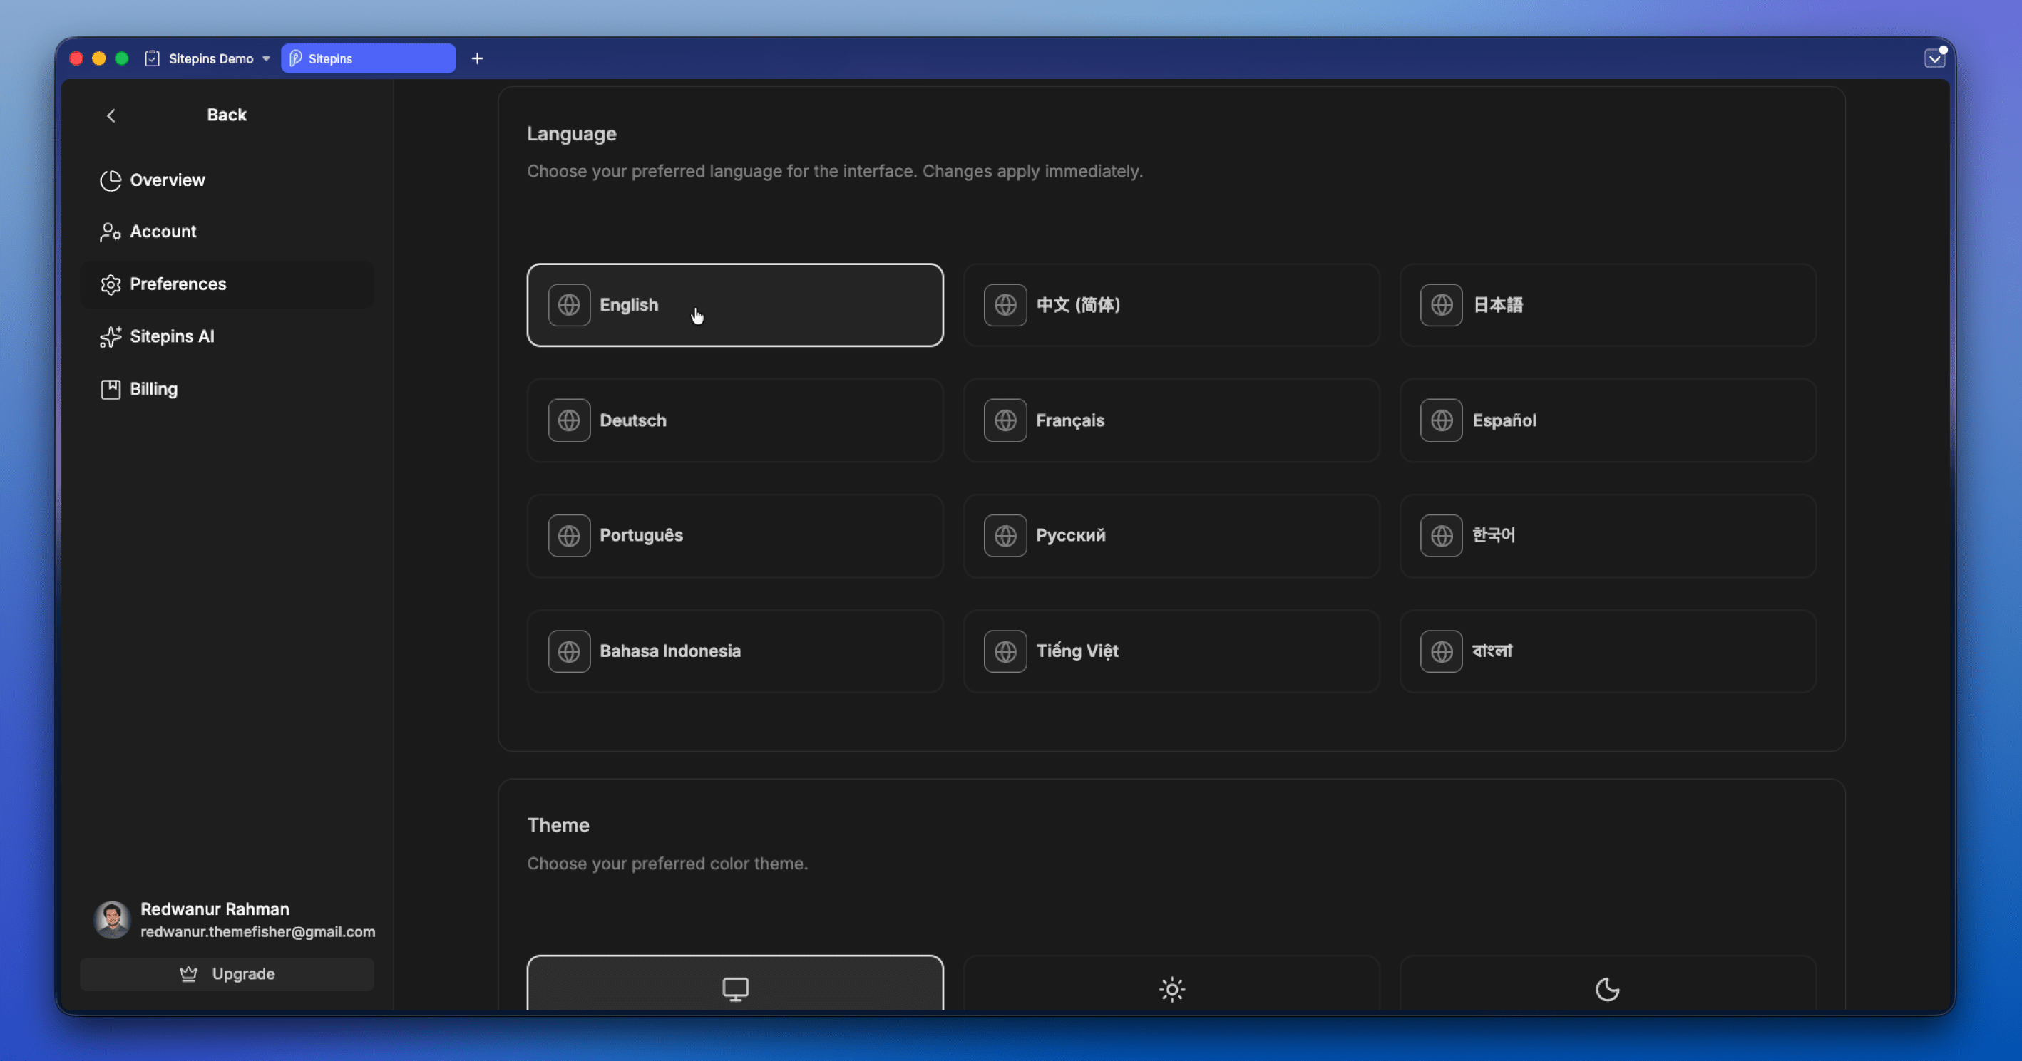Click the globe icon beside Deutsch
2022x1061 pixels.
pyautogui.click(x=569, y=420)
